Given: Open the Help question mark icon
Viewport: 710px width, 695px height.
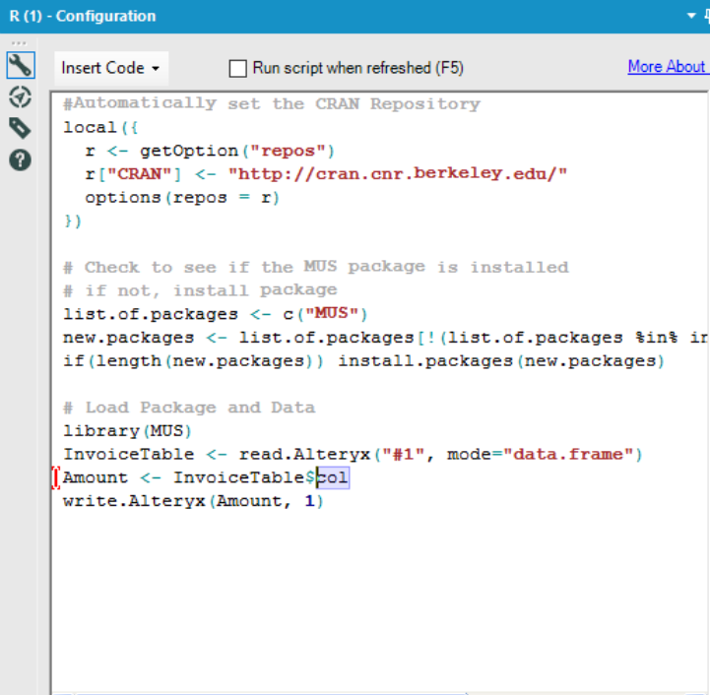Looking at the screenshot, I should point(21,159).
